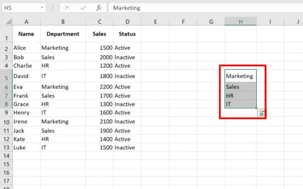This screenshot has width=303, height=189.
Task: Click the Cancel entry X icon
Action: pos(67,8)
